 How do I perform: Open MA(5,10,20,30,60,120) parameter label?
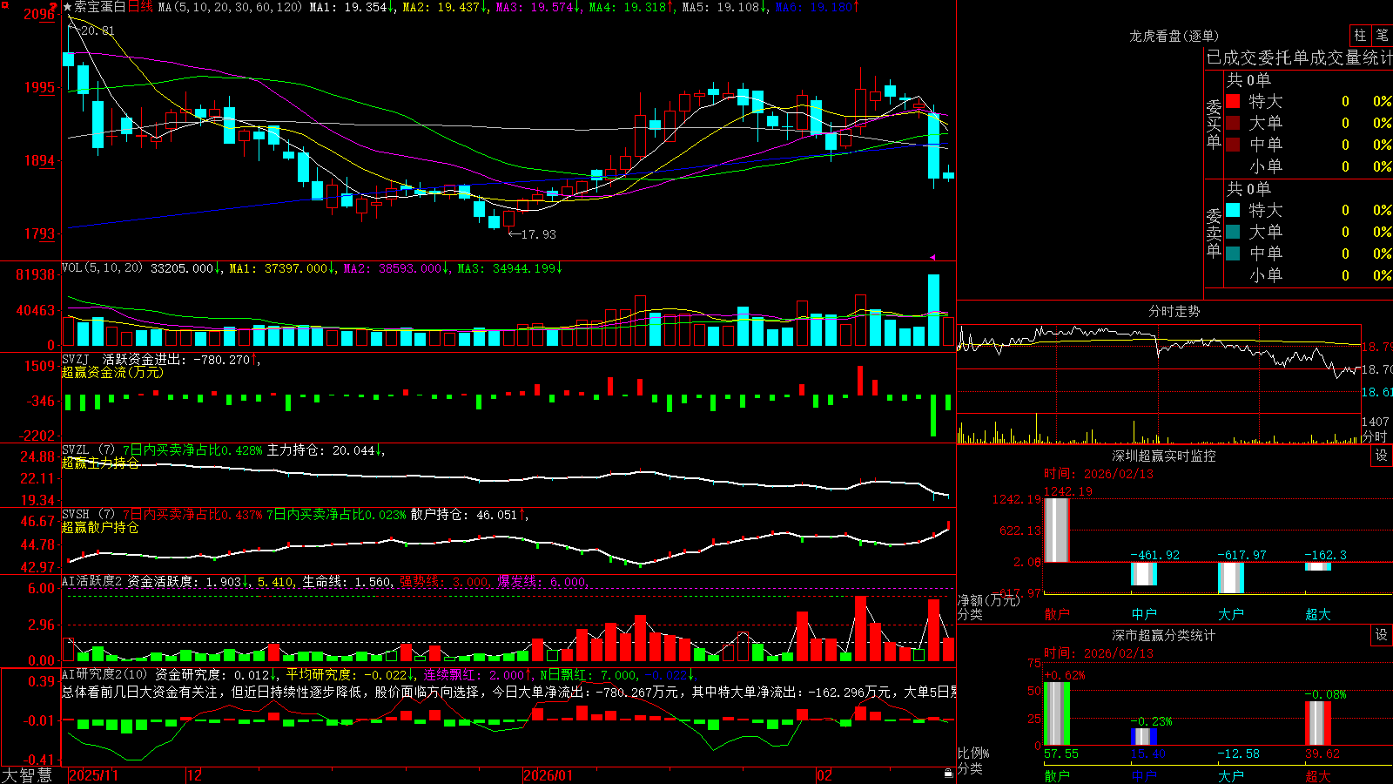pyautogui.click(x=231, y=7)
